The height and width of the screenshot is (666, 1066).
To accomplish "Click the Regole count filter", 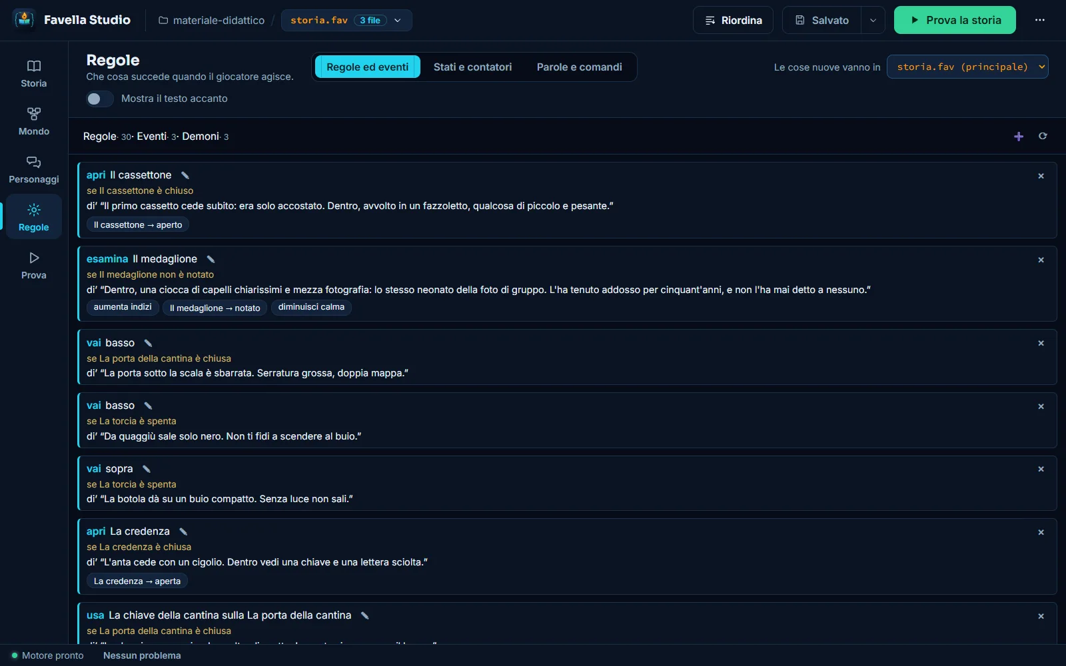I will coord(107,137).
